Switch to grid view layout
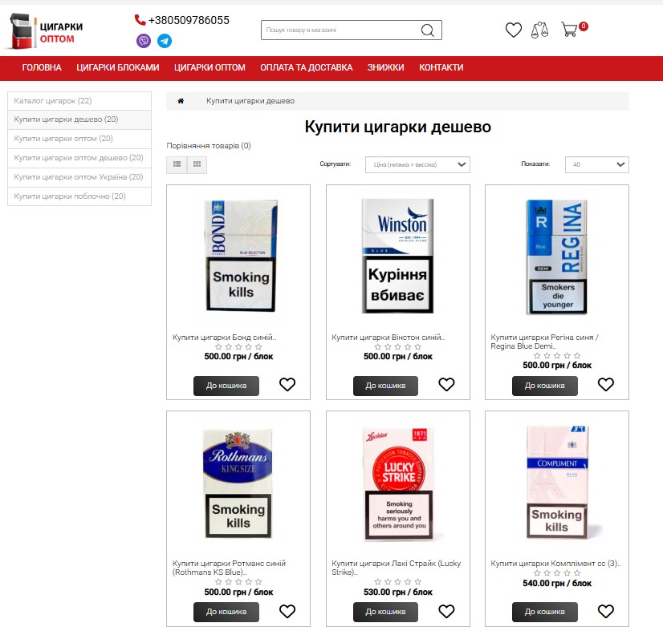Image resolution: width=663 pixels, height=631 pixels. coord(197,164)
